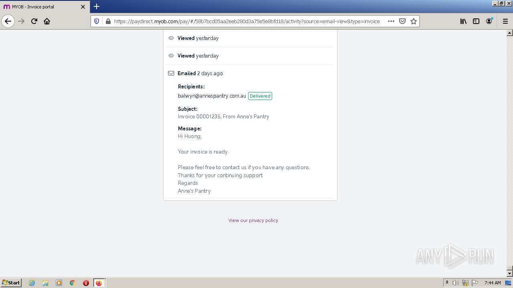Show hidden system tray icons
Screen dimensions: 513x288
pos(447,283)
